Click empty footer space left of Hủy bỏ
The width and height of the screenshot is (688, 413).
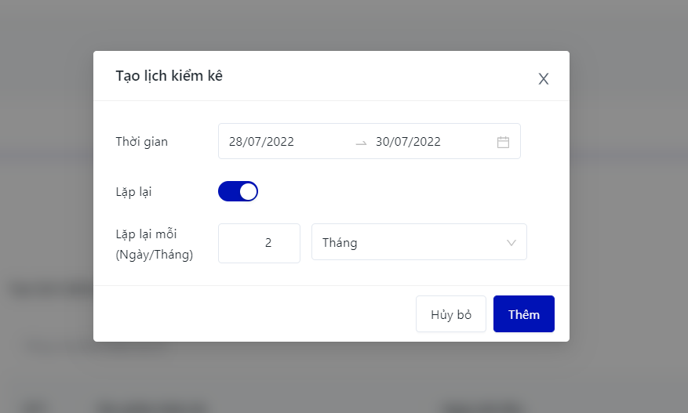[251, 314]
